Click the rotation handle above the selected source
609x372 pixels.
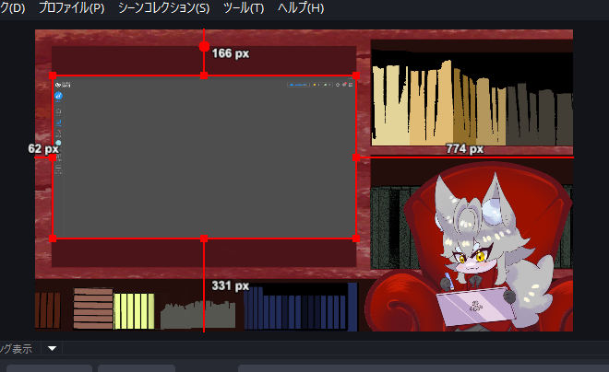pos(204,46)
